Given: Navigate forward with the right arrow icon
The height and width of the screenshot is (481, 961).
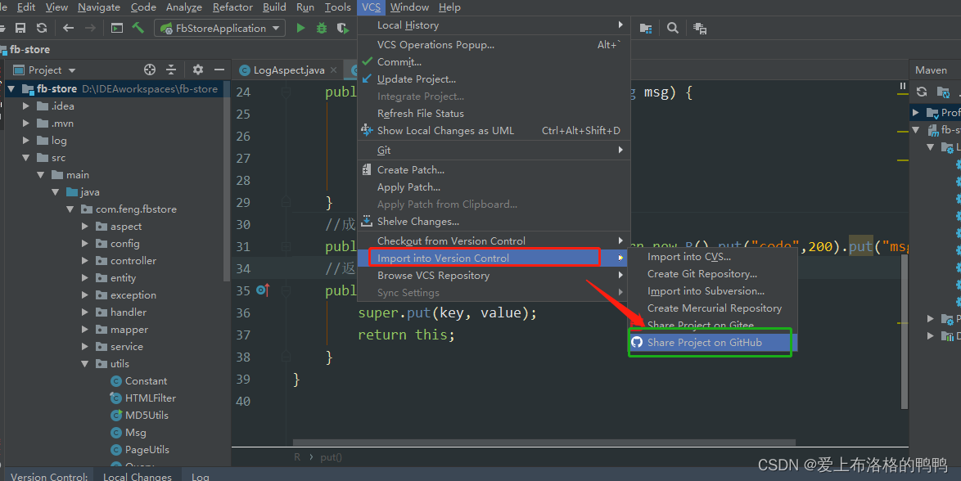Looking at the screenshot, I should [x=90, y=28].
